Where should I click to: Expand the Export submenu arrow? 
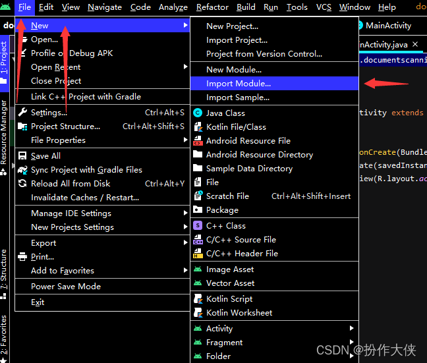tap(185, 242)
